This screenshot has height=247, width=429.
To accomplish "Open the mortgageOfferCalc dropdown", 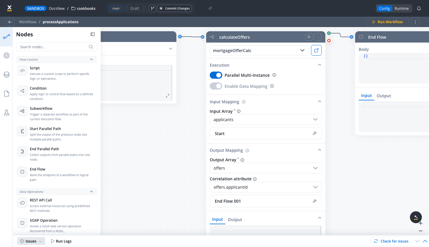I will coord(259,50).
